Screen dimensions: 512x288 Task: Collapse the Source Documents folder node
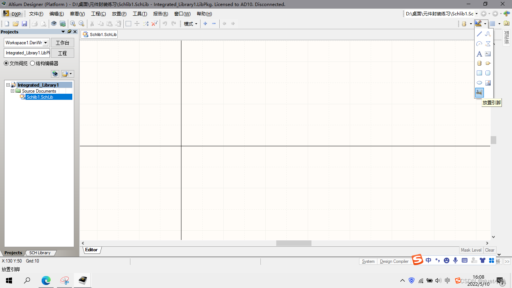coord(12,91)
